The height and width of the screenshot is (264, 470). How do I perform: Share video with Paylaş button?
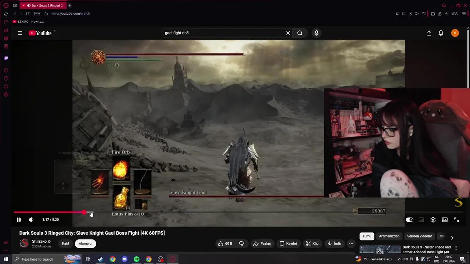tap(262, 243)
